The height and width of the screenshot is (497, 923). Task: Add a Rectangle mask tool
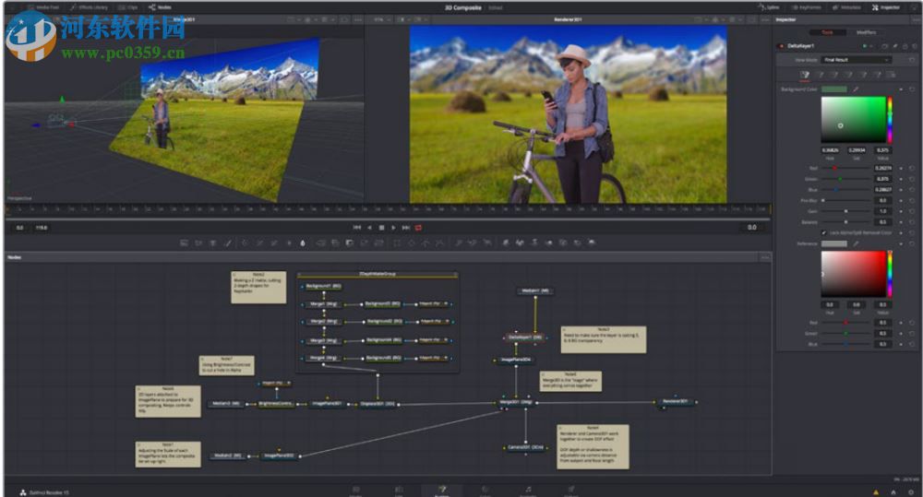pos(397,243)
